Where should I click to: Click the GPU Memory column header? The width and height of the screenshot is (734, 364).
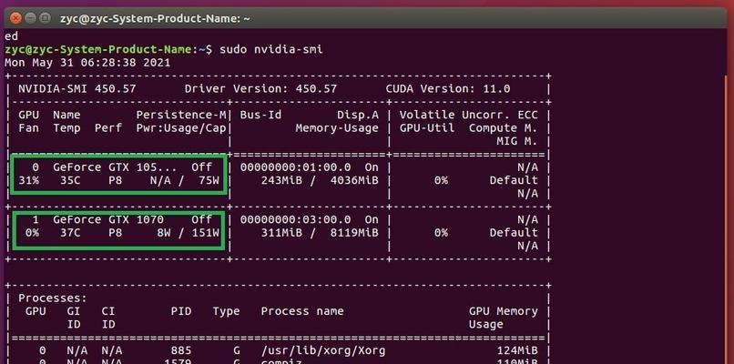tap(504, 311)
